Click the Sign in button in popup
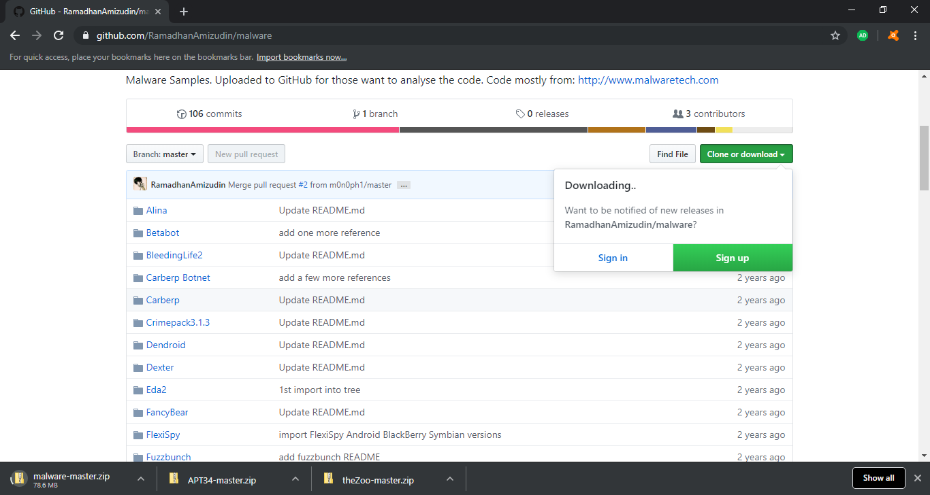This screenshot has width=930, height=495. tap(613, 258)
